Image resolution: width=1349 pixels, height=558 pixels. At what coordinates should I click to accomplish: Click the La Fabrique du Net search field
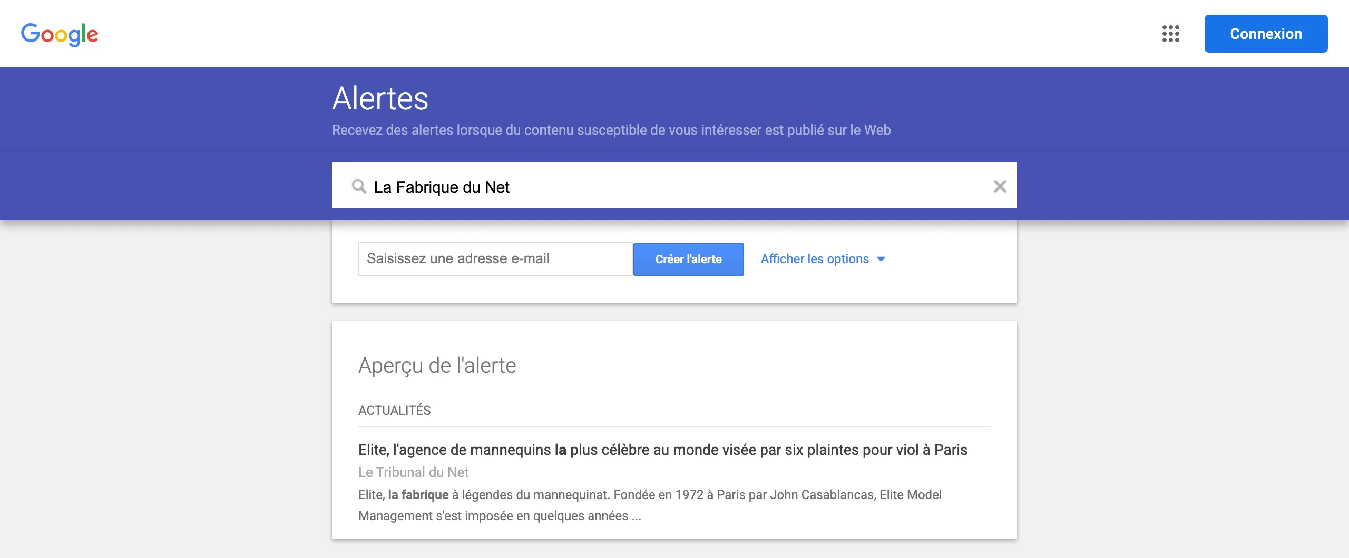(x=674, y=186)
